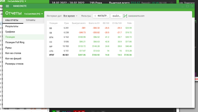
Task: Sort by the бб/100 column header
Action: coord(106,23)
